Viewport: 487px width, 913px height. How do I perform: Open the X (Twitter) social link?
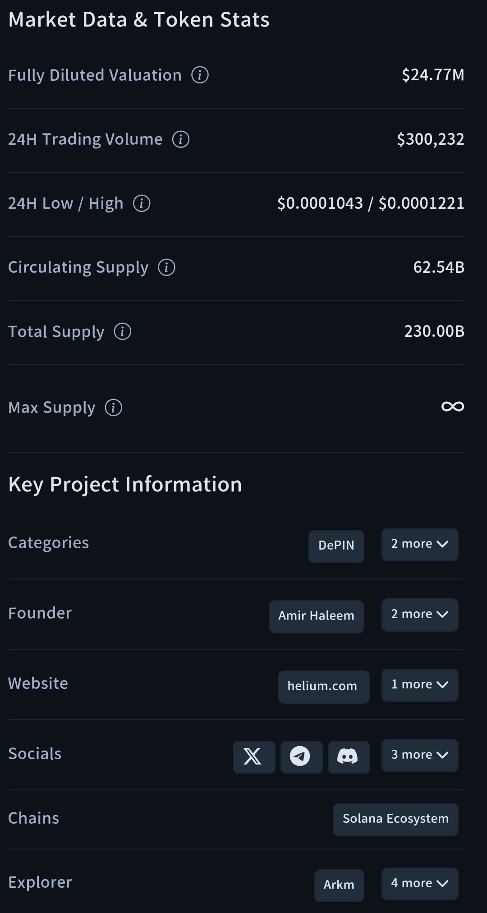253,757
